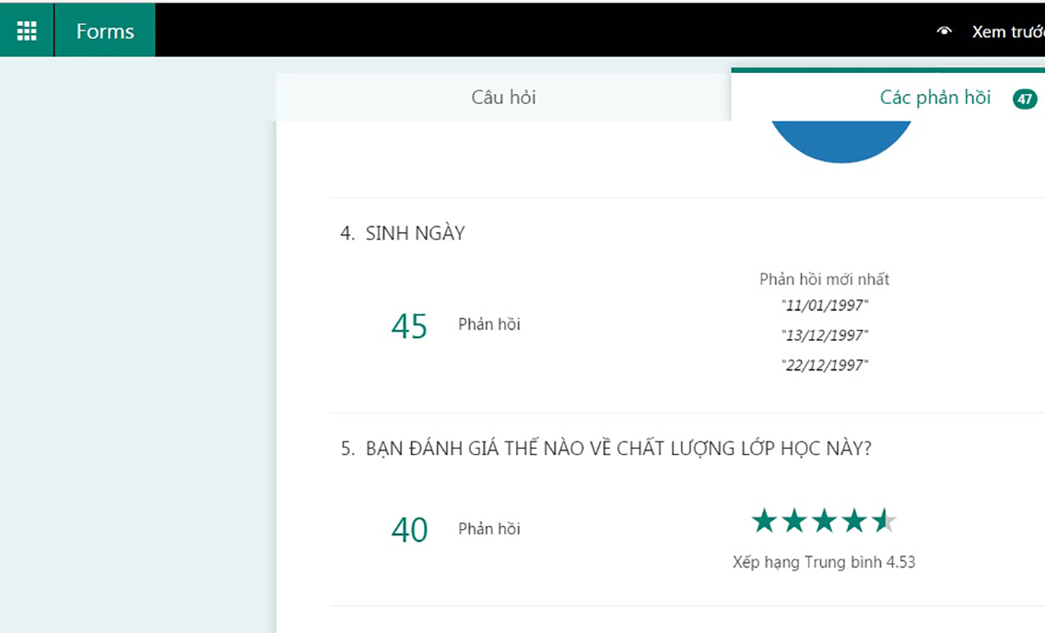Click the second rating star
This screenshot has width=1045, height=633.
(x=794, y=522)
